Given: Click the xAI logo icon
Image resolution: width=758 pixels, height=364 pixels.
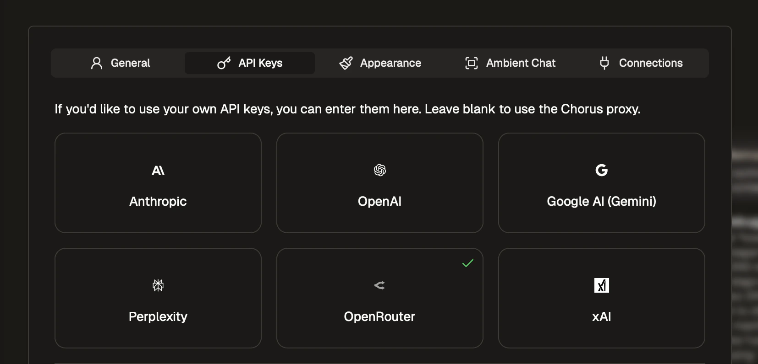Looking at the screenshot, I should (602, 285).
